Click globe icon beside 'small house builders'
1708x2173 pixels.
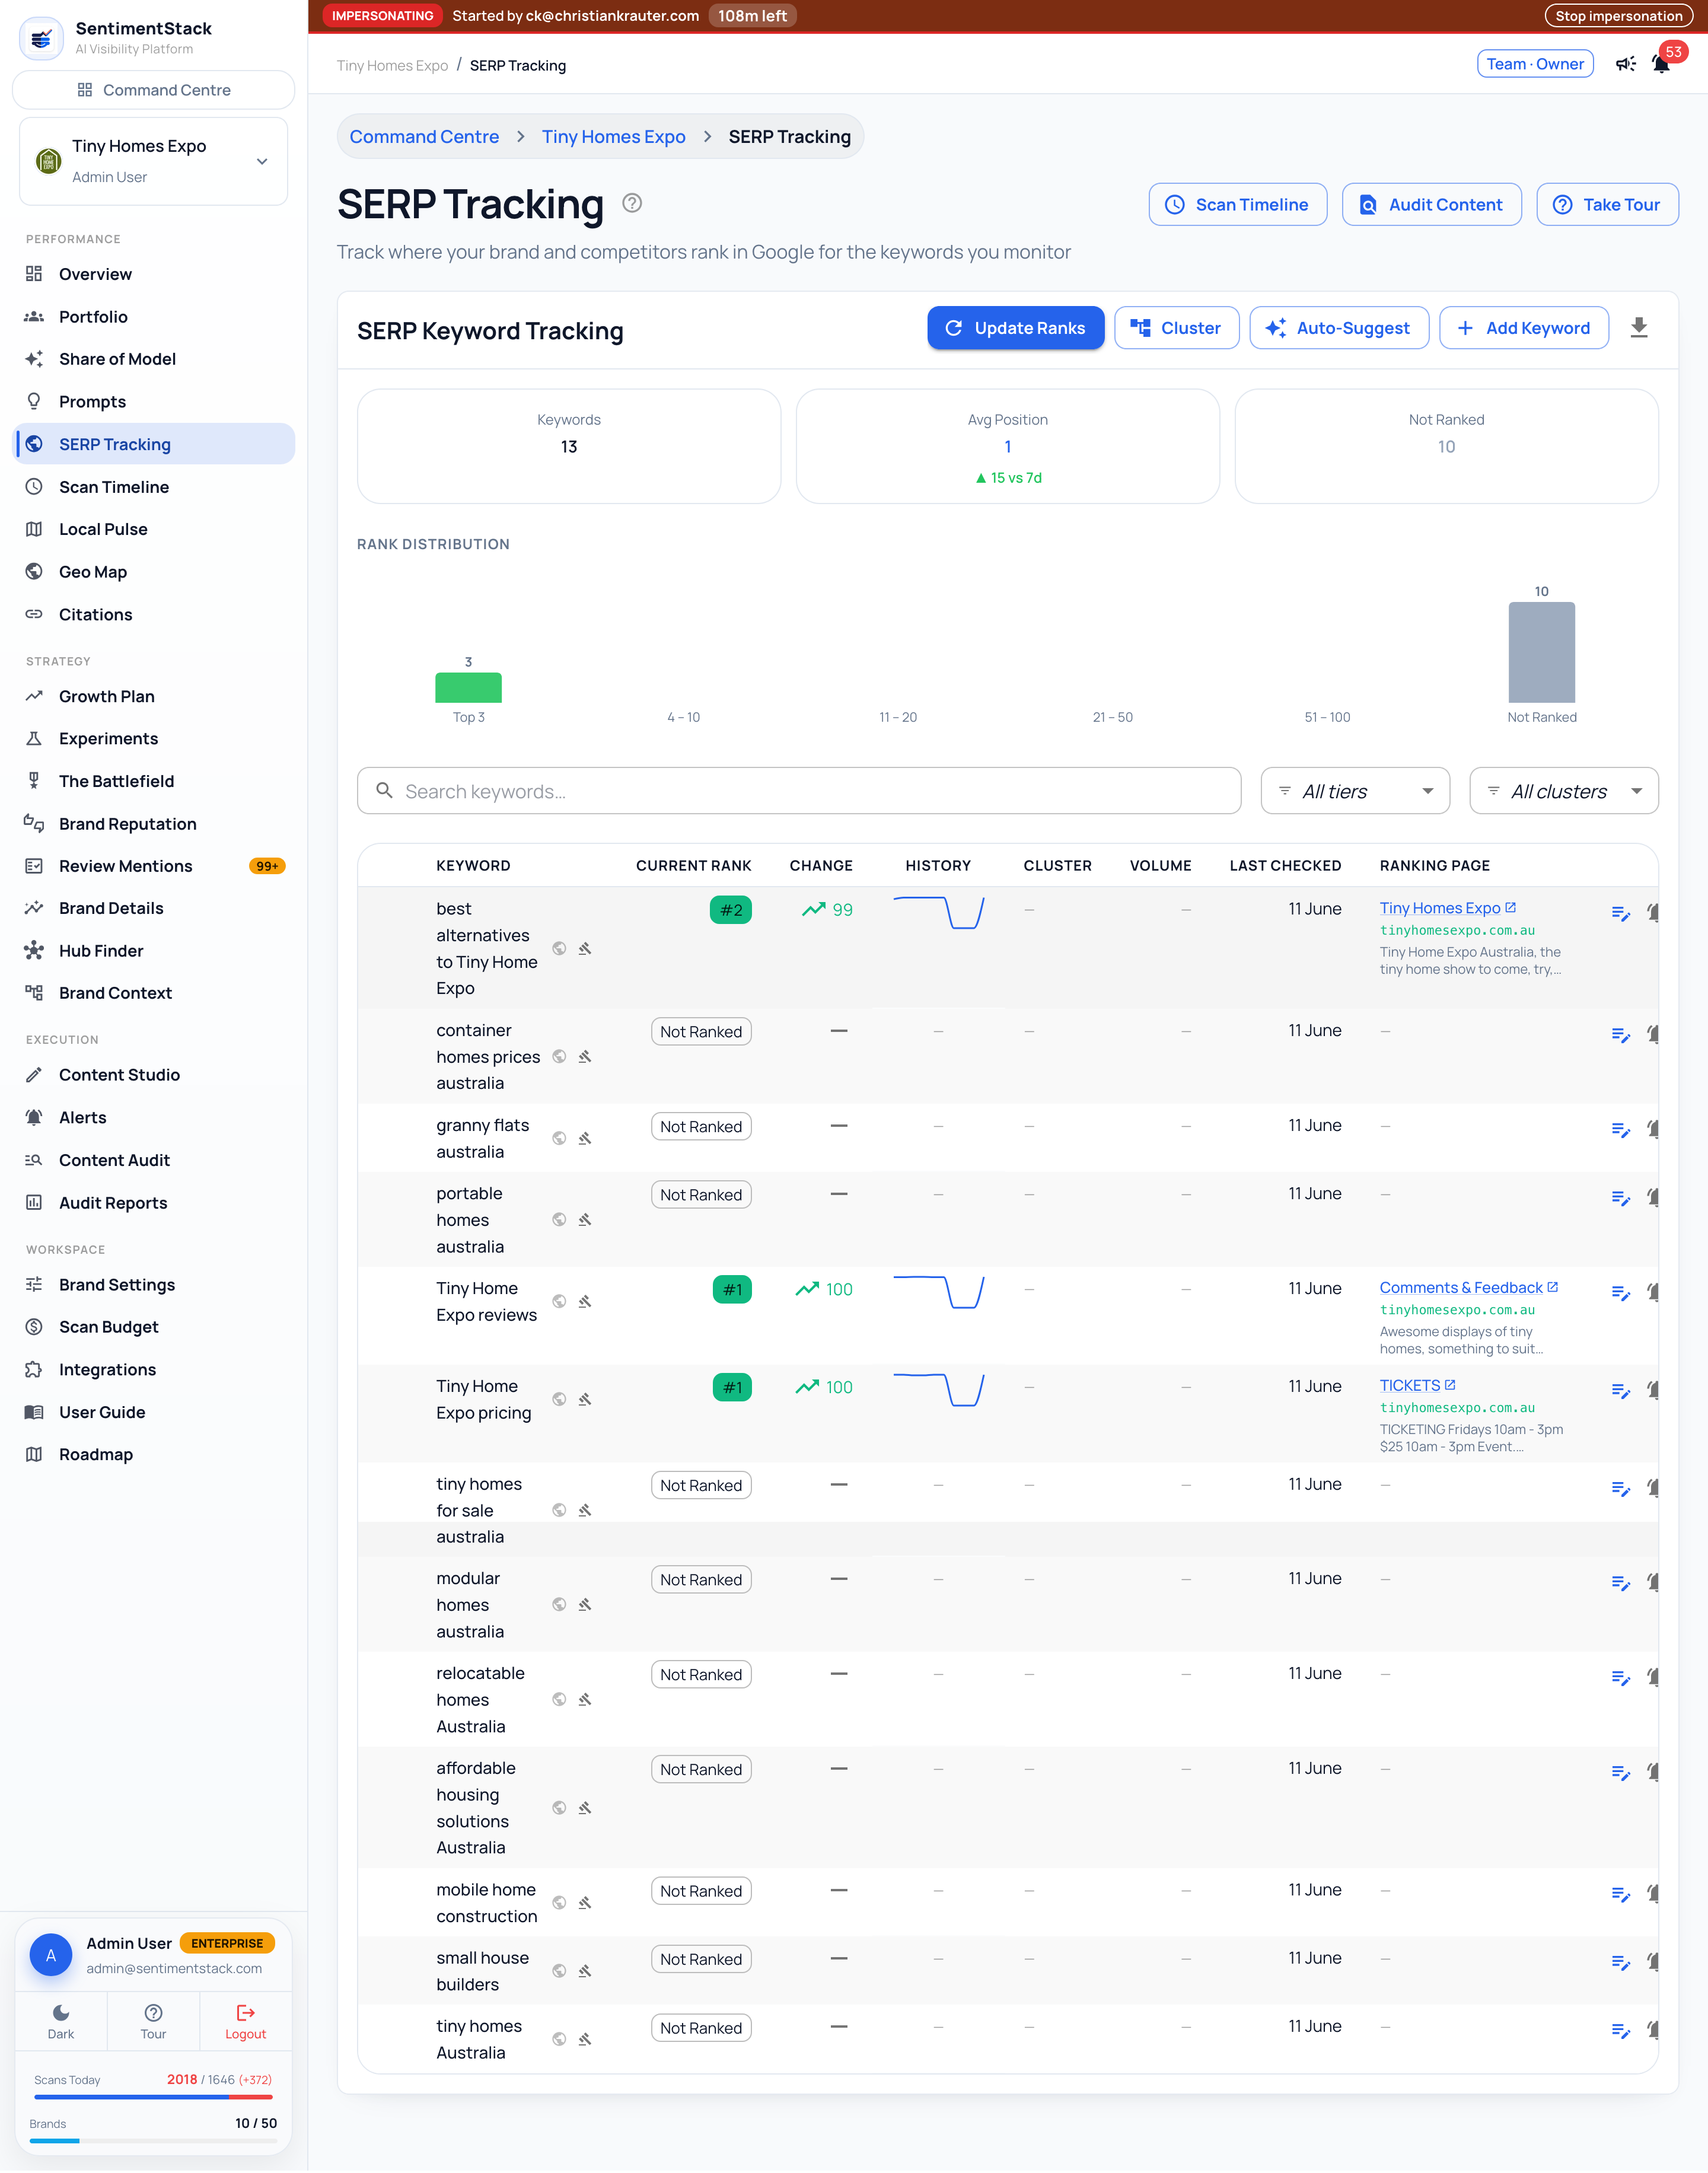point(559,1972)
